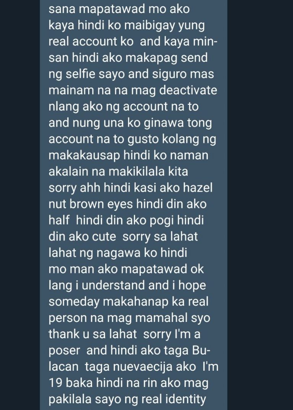293x410 pixels.
Task: Select the word "makahanap" in the message
Action: [136, 302]
